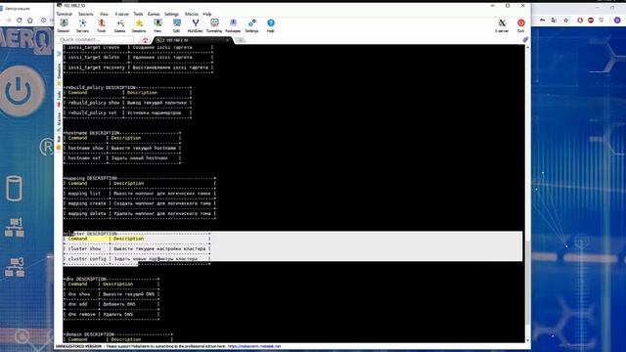
Task: Click the network icon labeled 3
Action: coord(15,267)
